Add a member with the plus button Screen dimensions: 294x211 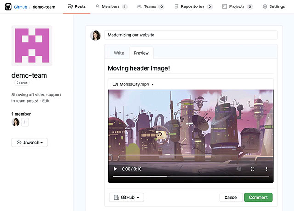coord(25,122)
